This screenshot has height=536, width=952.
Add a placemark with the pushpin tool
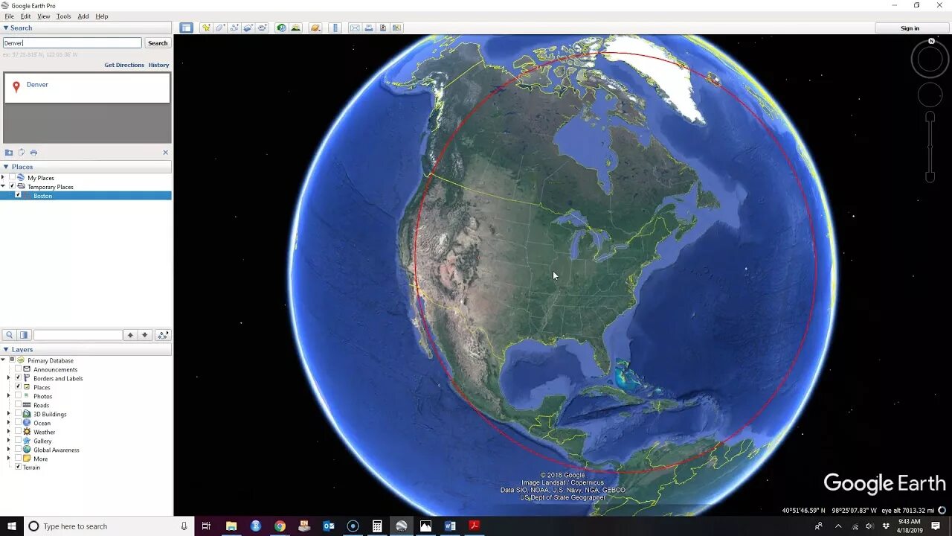point(206,28)
